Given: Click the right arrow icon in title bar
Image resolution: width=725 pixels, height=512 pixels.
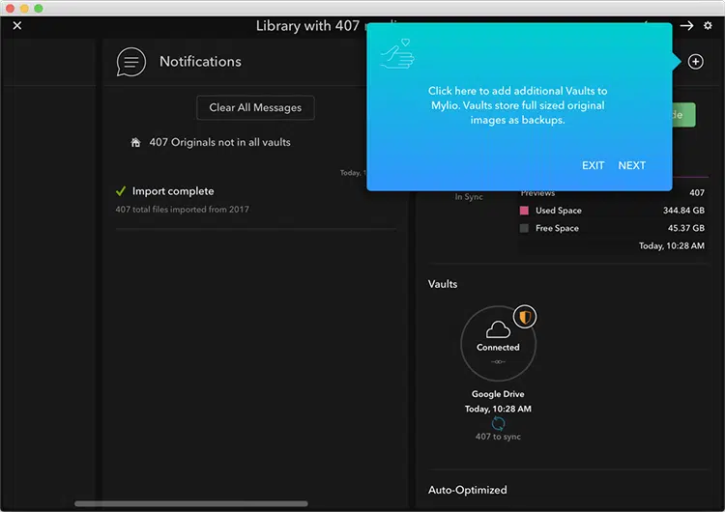Looking at the screenshot, I should (x=686, y=26).
